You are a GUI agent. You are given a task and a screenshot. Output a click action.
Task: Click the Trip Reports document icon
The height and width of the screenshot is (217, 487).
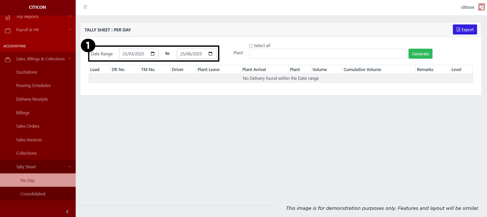coord(8,17)
